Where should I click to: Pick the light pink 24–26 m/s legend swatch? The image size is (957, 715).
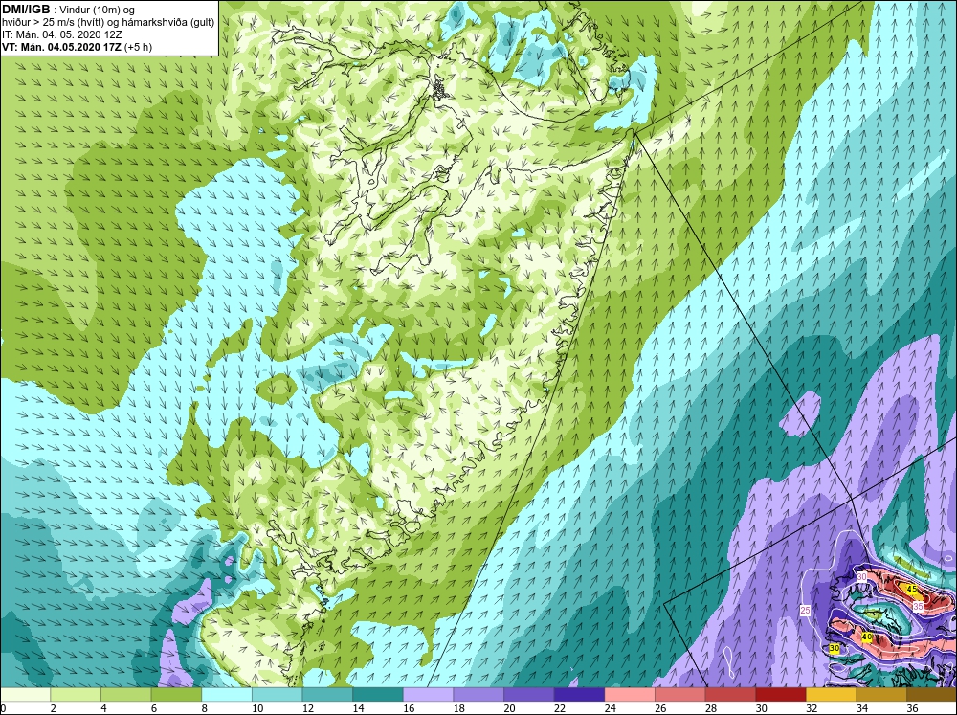(x=630, y=694)
